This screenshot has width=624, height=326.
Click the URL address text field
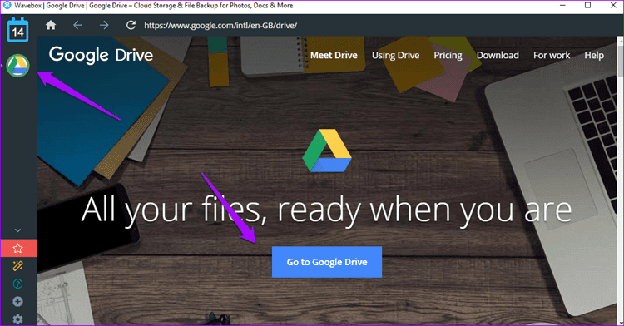(220, 26)
